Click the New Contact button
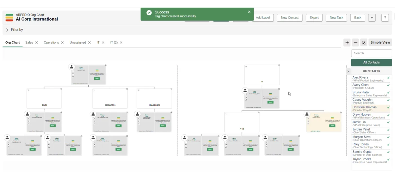395x180 pixels. [289, 18]
